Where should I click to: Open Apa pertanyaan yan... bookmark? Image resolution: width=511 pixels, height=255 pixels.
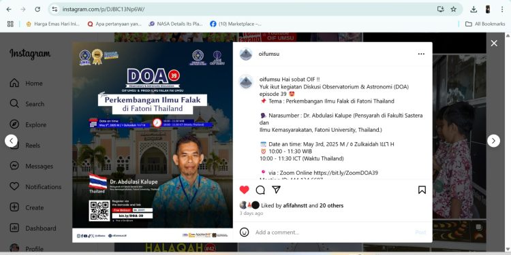(114, 24)
